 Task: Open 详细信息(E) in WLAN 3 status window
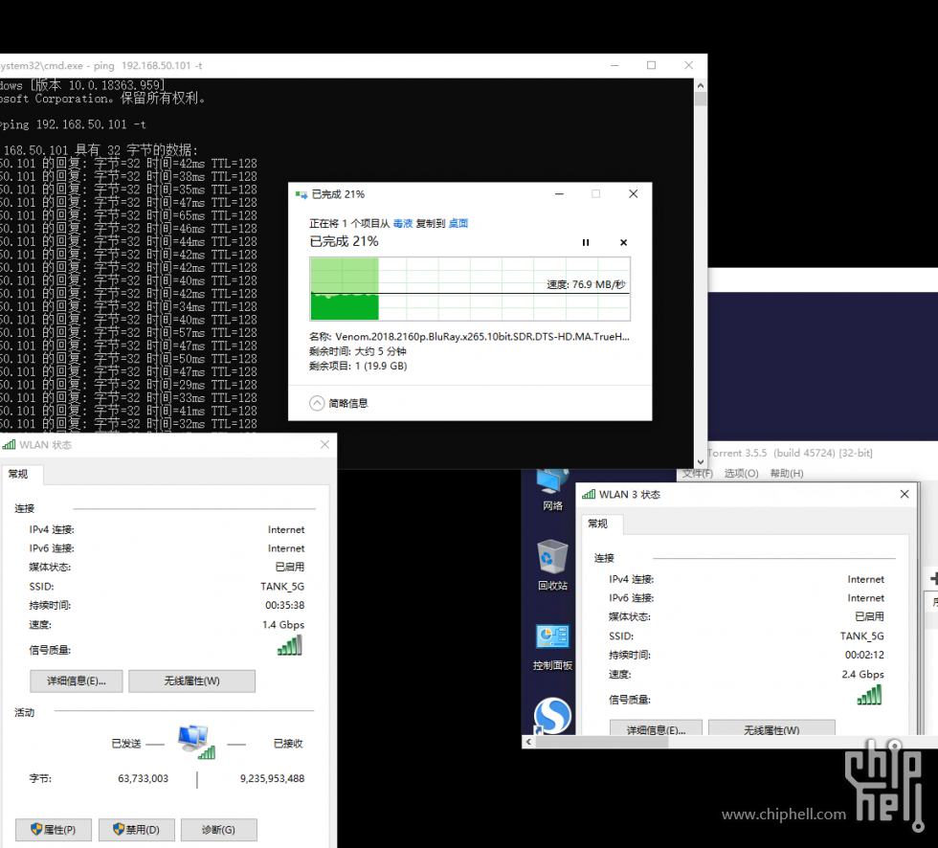(x=657, y=727)
